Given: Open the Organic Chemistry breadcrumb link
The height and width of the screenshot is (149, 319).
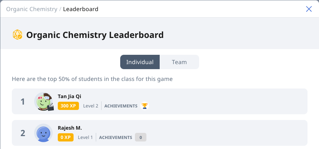Looking at the screenshot, I should pos(32,9).
